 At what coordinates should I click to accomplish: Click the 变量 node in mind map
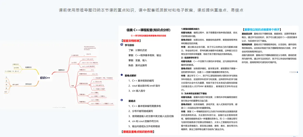[x=72, y=86]
